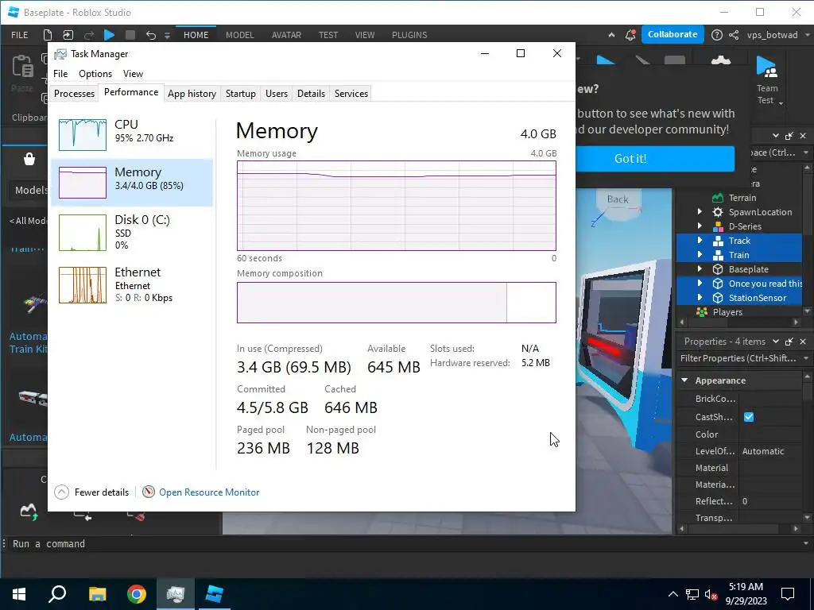This screenshot has height=610, width=814.
Task: Open the Users tab in Task Manager
Action: click(276, 94)
